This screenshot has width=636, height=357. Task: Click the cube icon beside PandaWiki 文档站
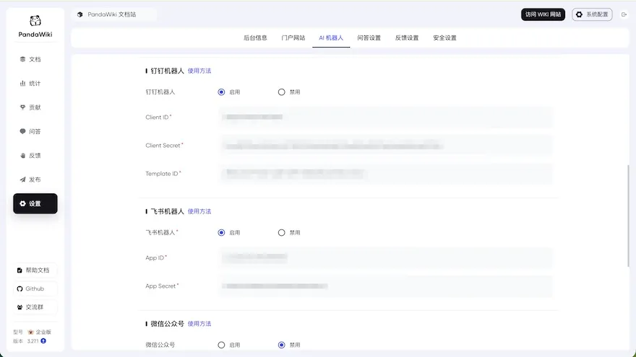(x=80, y=14)
